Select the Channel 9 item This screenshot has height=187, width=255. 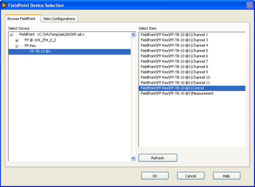tap(192, 72)
